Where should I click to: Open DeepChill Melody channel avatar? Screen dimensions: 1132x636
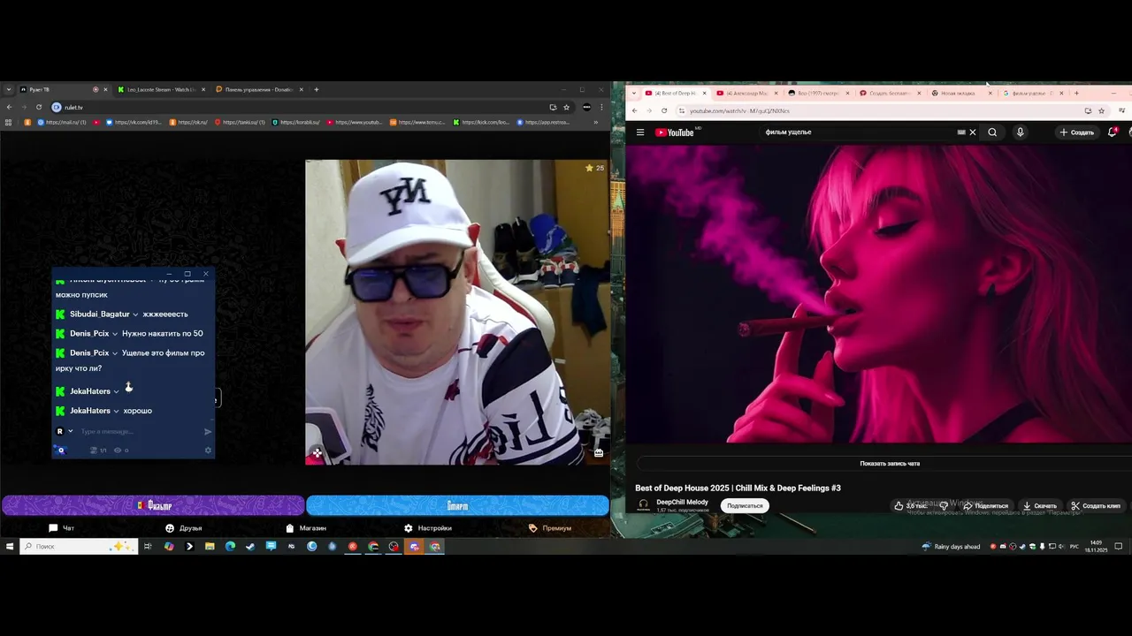pos(644,505)
